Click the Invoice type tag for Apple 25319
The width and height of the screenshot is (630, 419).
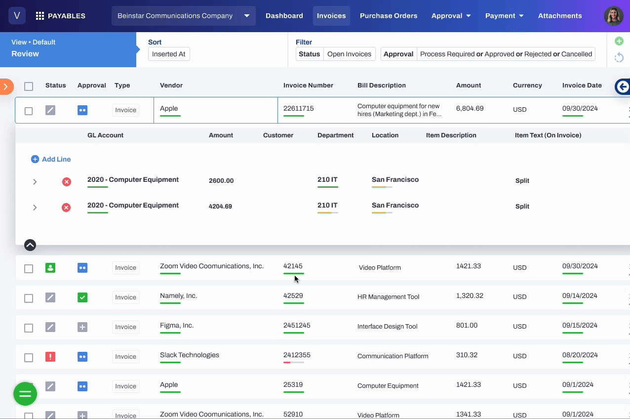click(x=126, y=386)
